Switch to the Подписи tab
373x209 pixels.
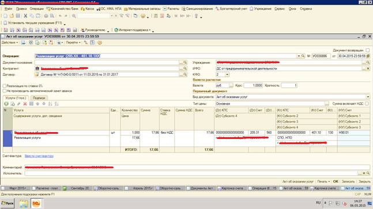(39, 98)
